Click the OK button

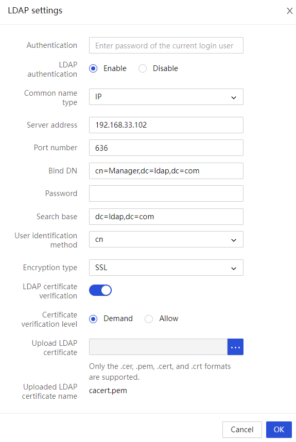279,430
